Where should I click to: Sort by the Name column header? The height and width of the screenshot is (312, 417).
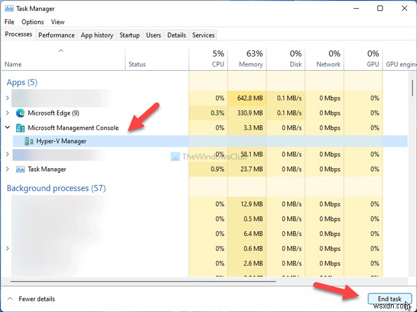63,59
